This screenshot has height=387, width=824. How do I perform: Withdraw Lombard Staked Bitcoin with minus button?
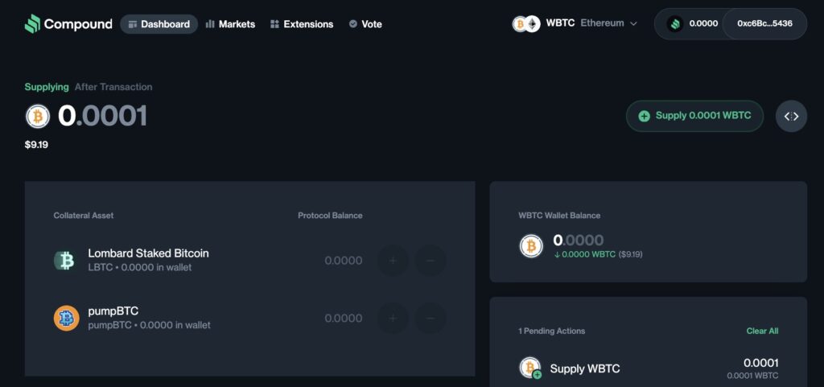pyautogui.click(x=431, y=261)
